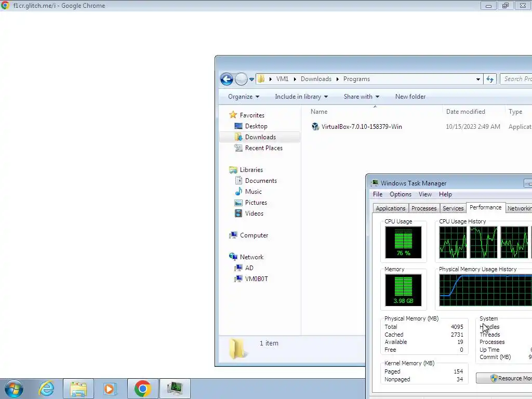Click the Chrome taskbar icon
The height and width of the screenshot is (399, 532).
point(142,389)
